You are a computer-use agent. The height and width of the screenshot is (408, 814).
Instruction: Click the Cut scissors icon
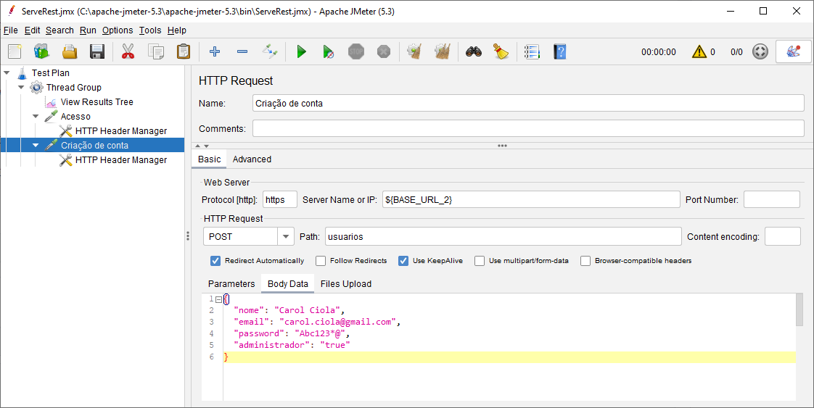click(128, 51)
